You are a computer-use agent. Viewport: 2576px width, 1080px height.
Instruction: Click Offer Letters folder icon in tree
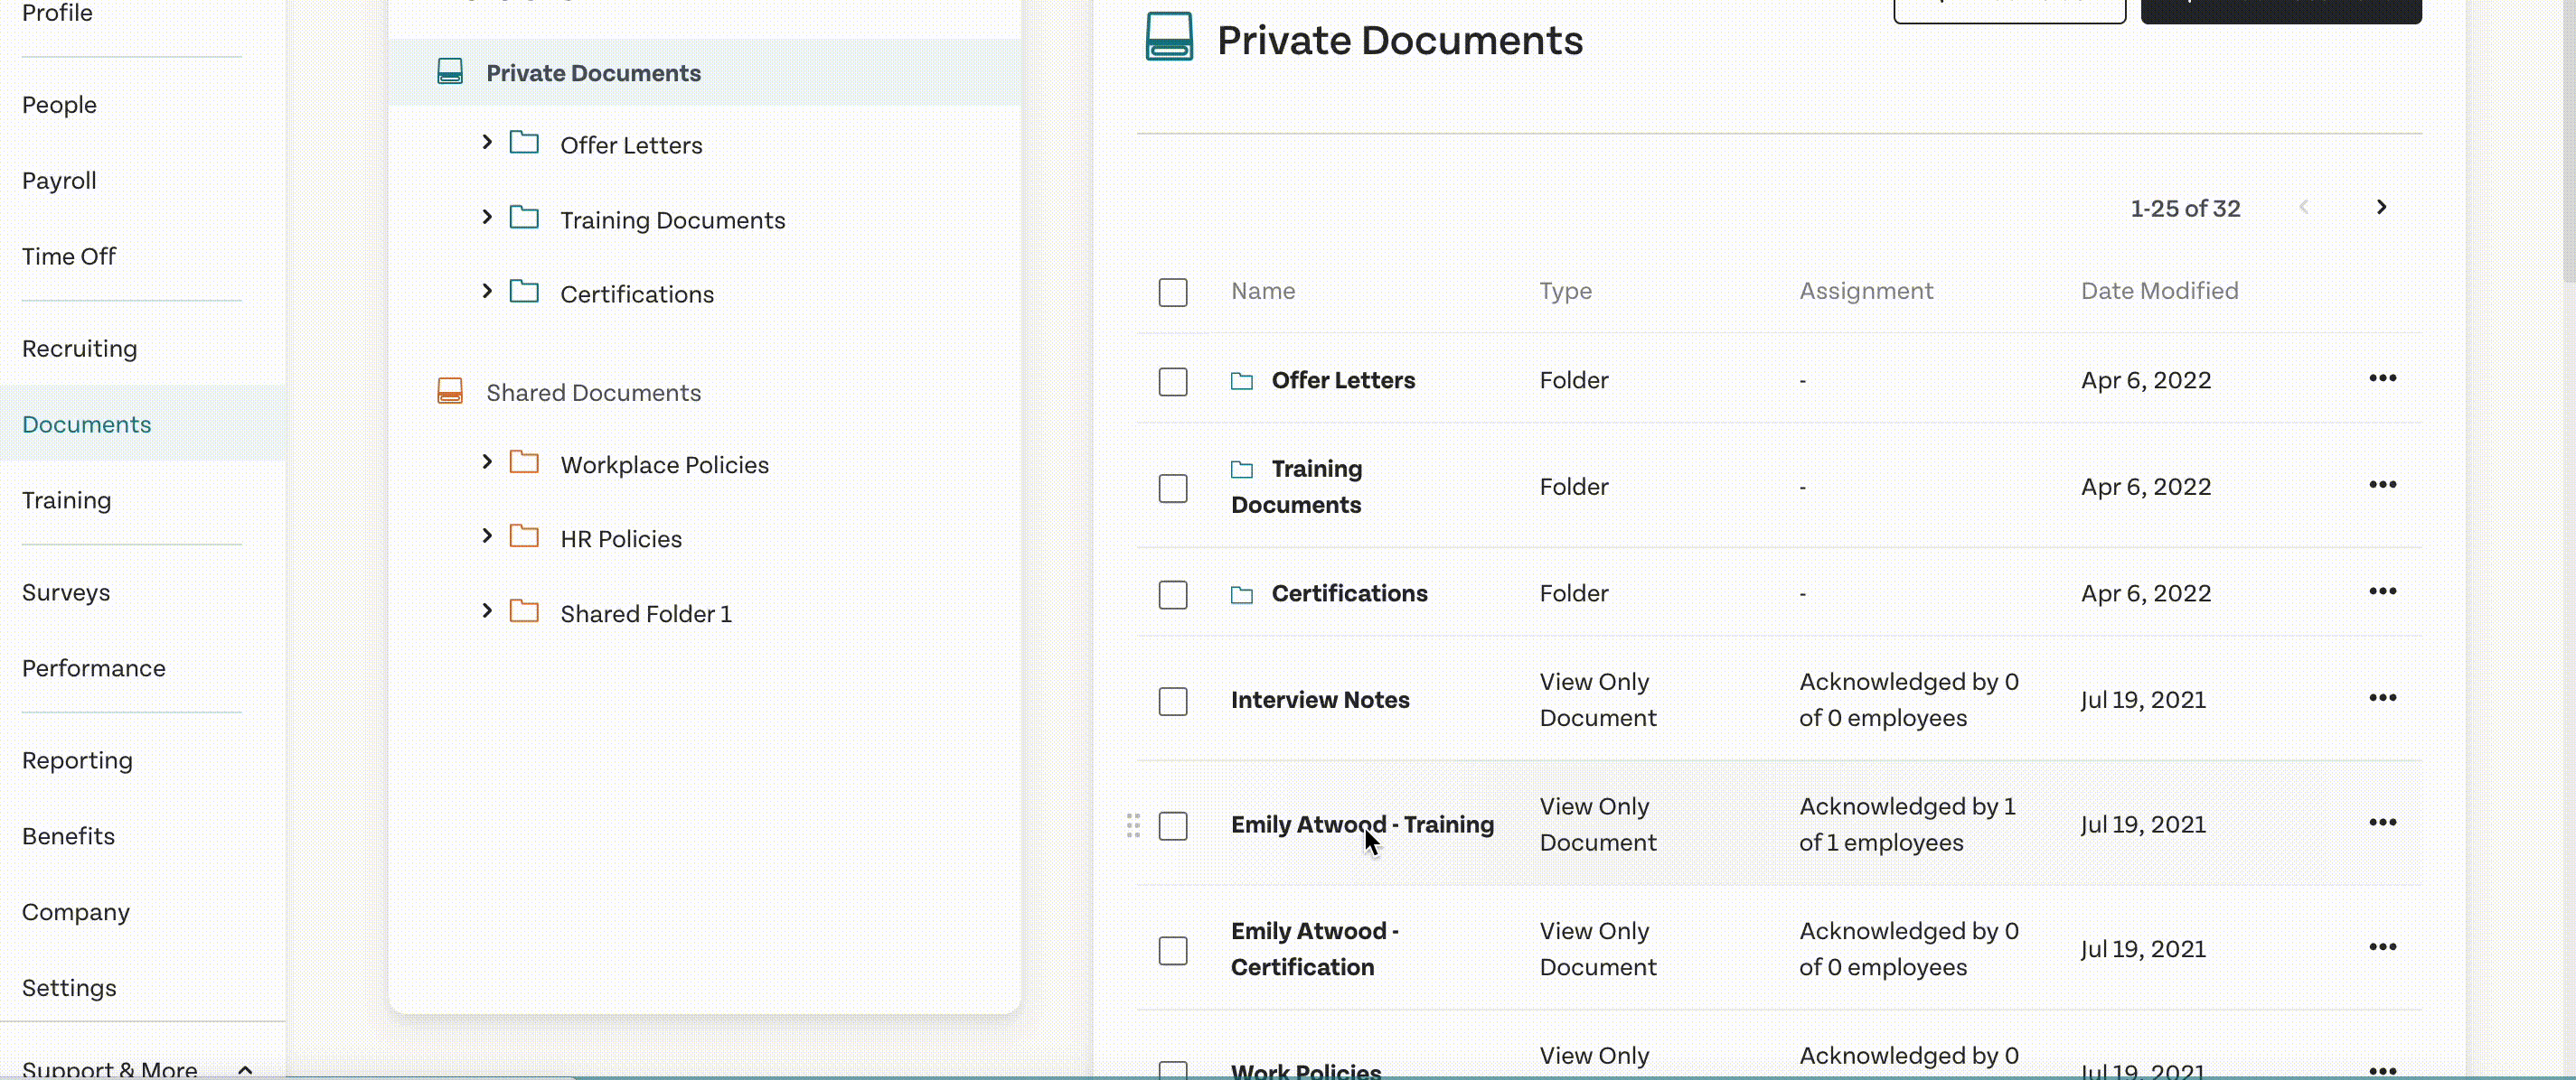point(524,143)
